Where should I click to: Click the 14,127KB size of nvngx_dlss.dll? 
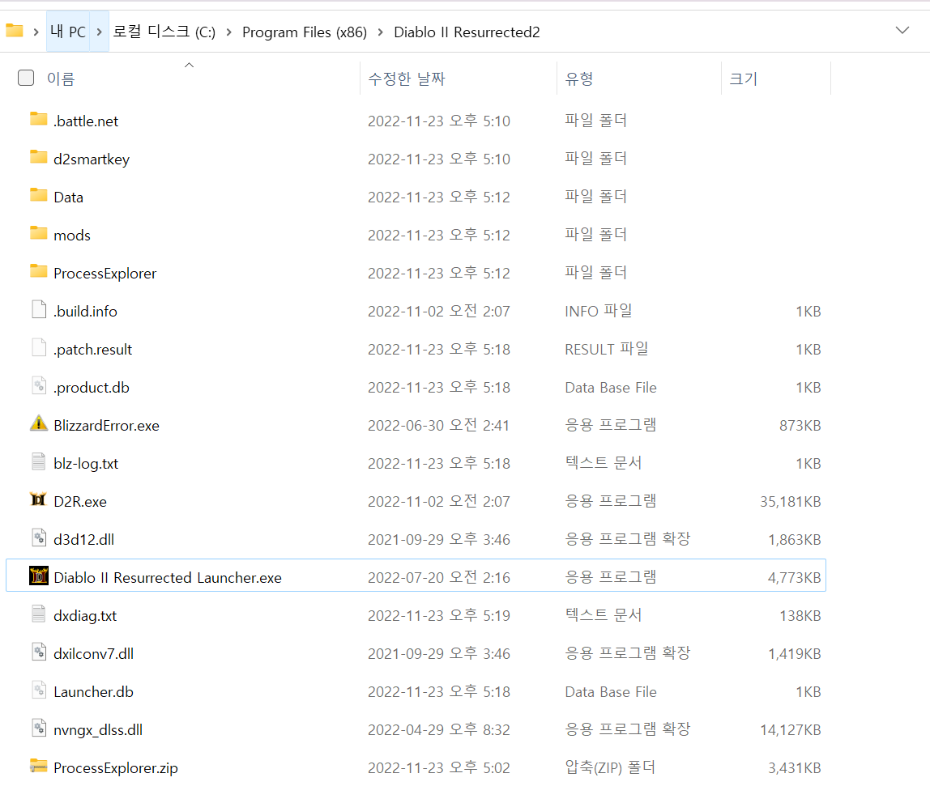[x=790, y=729]
